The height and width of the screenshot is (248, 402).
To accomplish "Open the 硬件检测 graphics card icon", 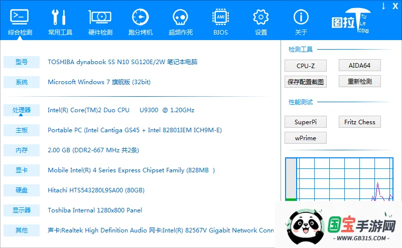I will pos(100,17).
